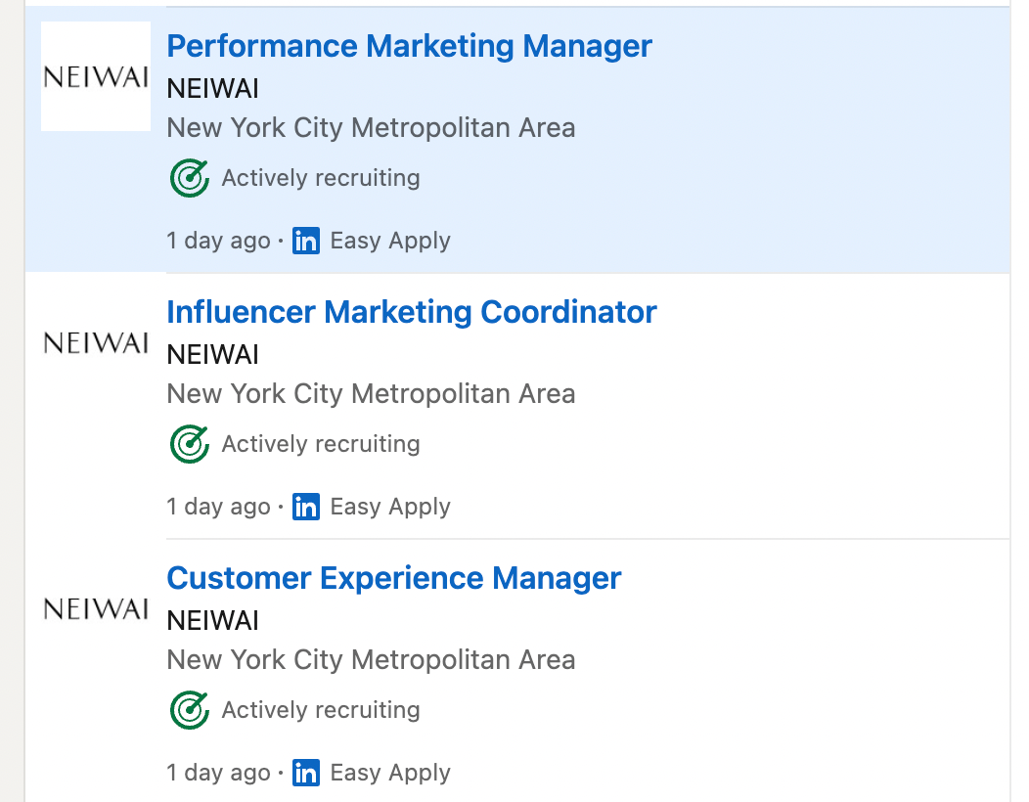Click LinkedIn icon on Influencer Marketing job
The width and height of the screenshot is (1029, 802).
306,507
